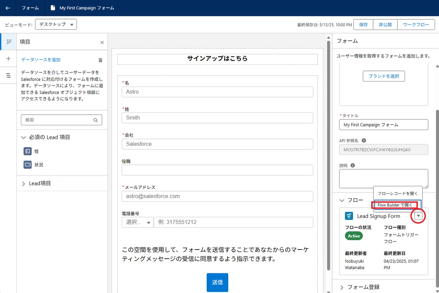439x293 pixels.
Task: Click the 姓 input with Smith
Action: point(217,118)
